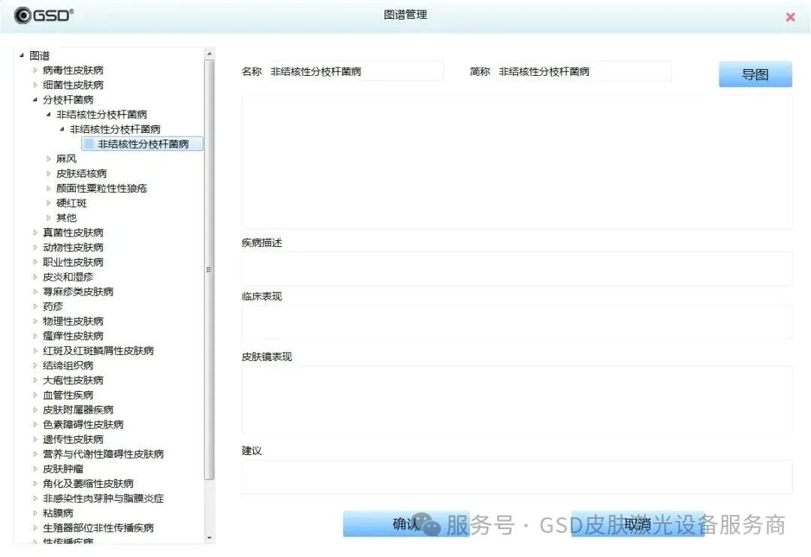The image size is (811, 557).
Task: Select the 其他 node under 分枝杆菌病
Action: (65, 217)
